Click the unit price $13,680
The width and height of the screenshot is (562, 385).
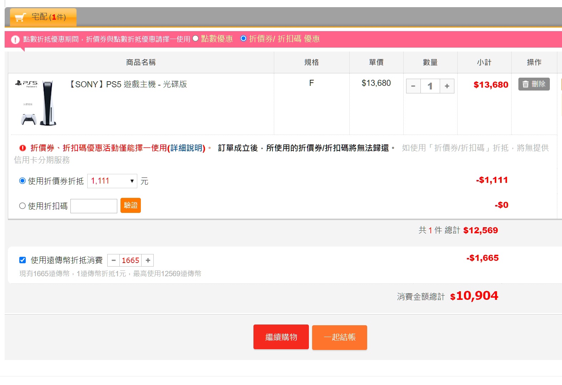tap(376, 83)
